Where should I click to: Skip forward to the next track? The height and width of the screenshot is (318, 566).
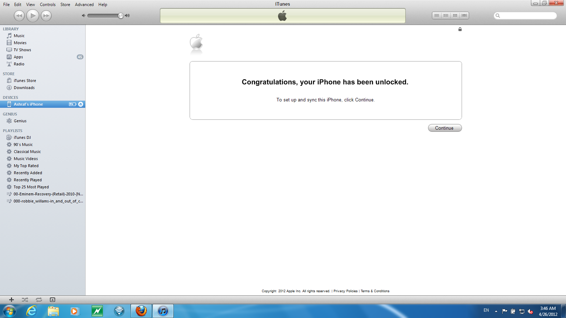pyautogui.click(x=46, y=16)
